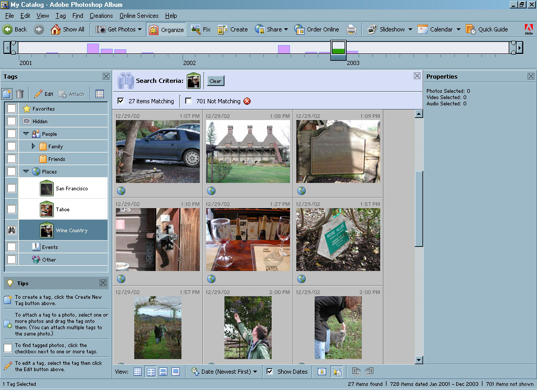Click the Print icon in toolbar
The width and height of the screenshot is (537, 390).
point(351,29)
